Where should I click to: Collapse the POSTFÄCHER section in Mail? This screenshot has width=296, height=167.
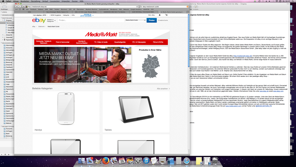(1, 18)
